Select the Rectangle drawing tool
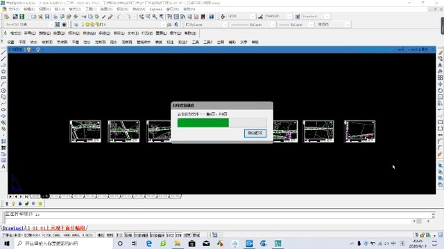 [x=3, y=78]
